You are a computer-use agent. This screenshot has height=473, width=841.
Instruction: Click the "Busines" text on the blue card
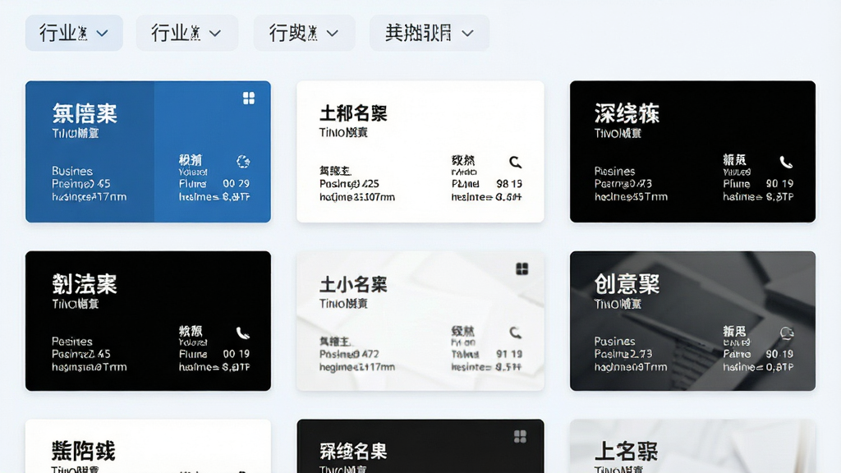pyautogui.click(x=72, y=171)
